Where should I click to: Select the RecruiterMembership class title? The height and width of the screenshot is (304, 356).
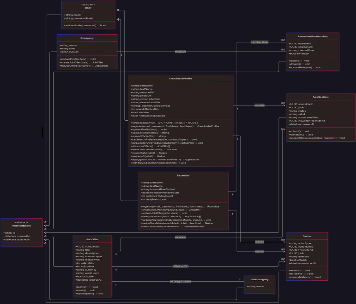coord(312,36)
